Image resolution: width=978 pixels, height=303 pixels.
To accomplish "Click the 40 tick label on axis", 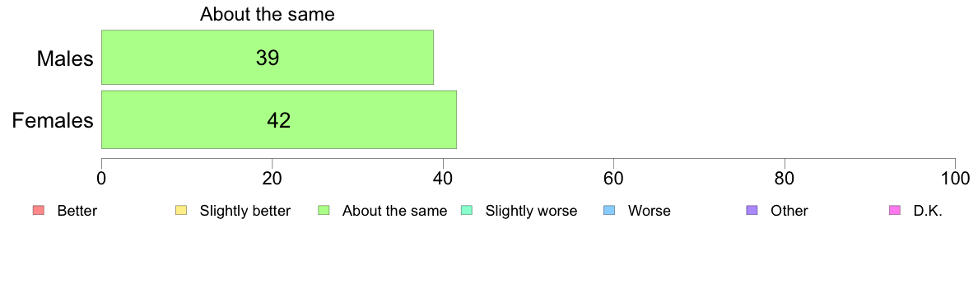I will point(443,178).
